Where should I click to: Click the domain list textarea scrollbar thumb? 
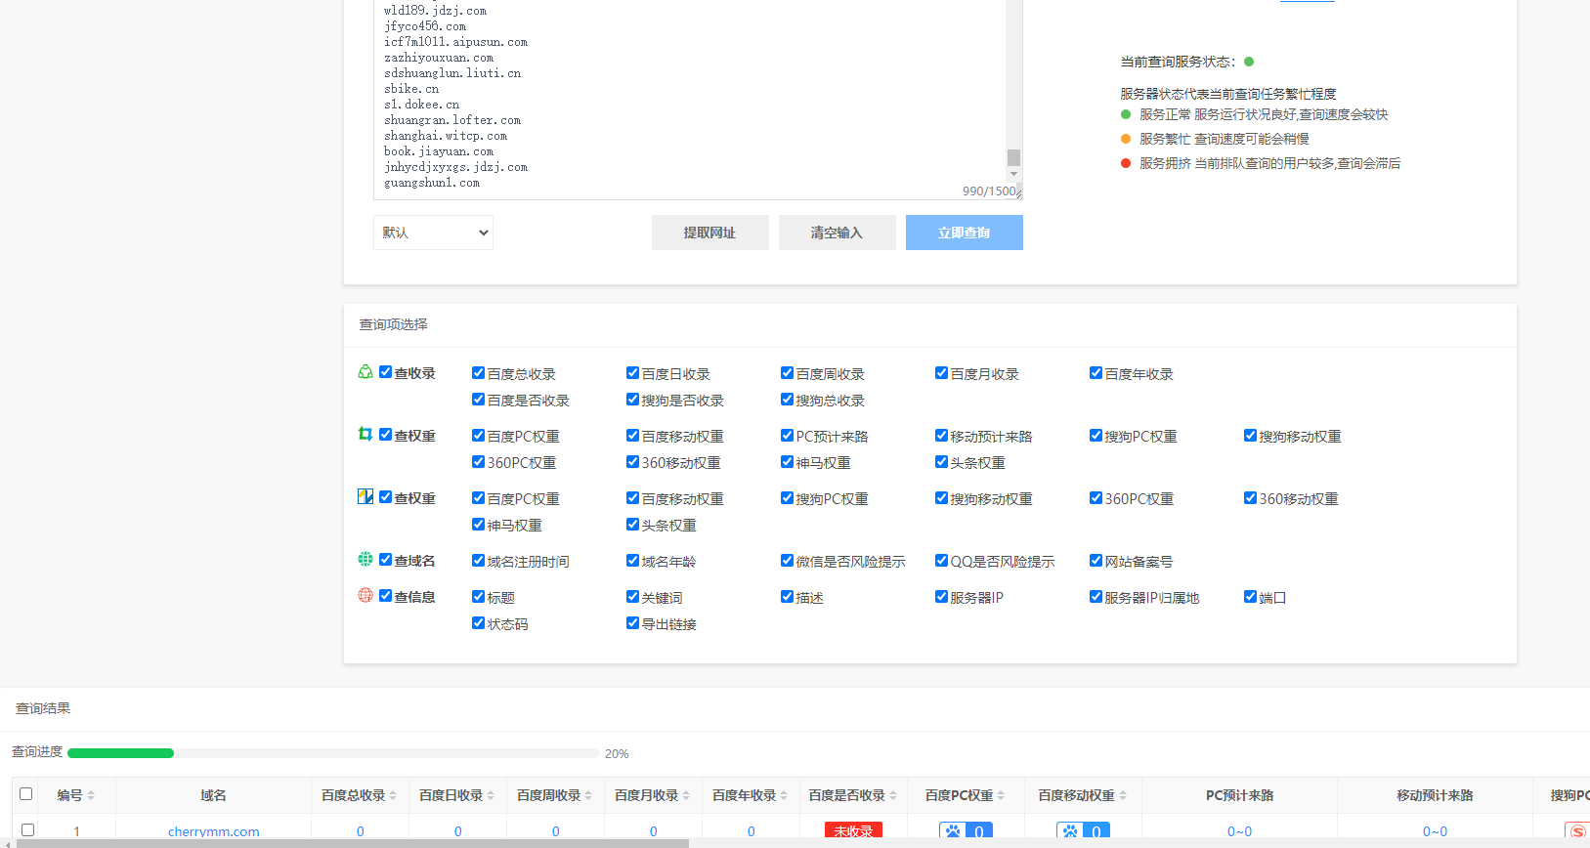click(x=1014, y=157)
